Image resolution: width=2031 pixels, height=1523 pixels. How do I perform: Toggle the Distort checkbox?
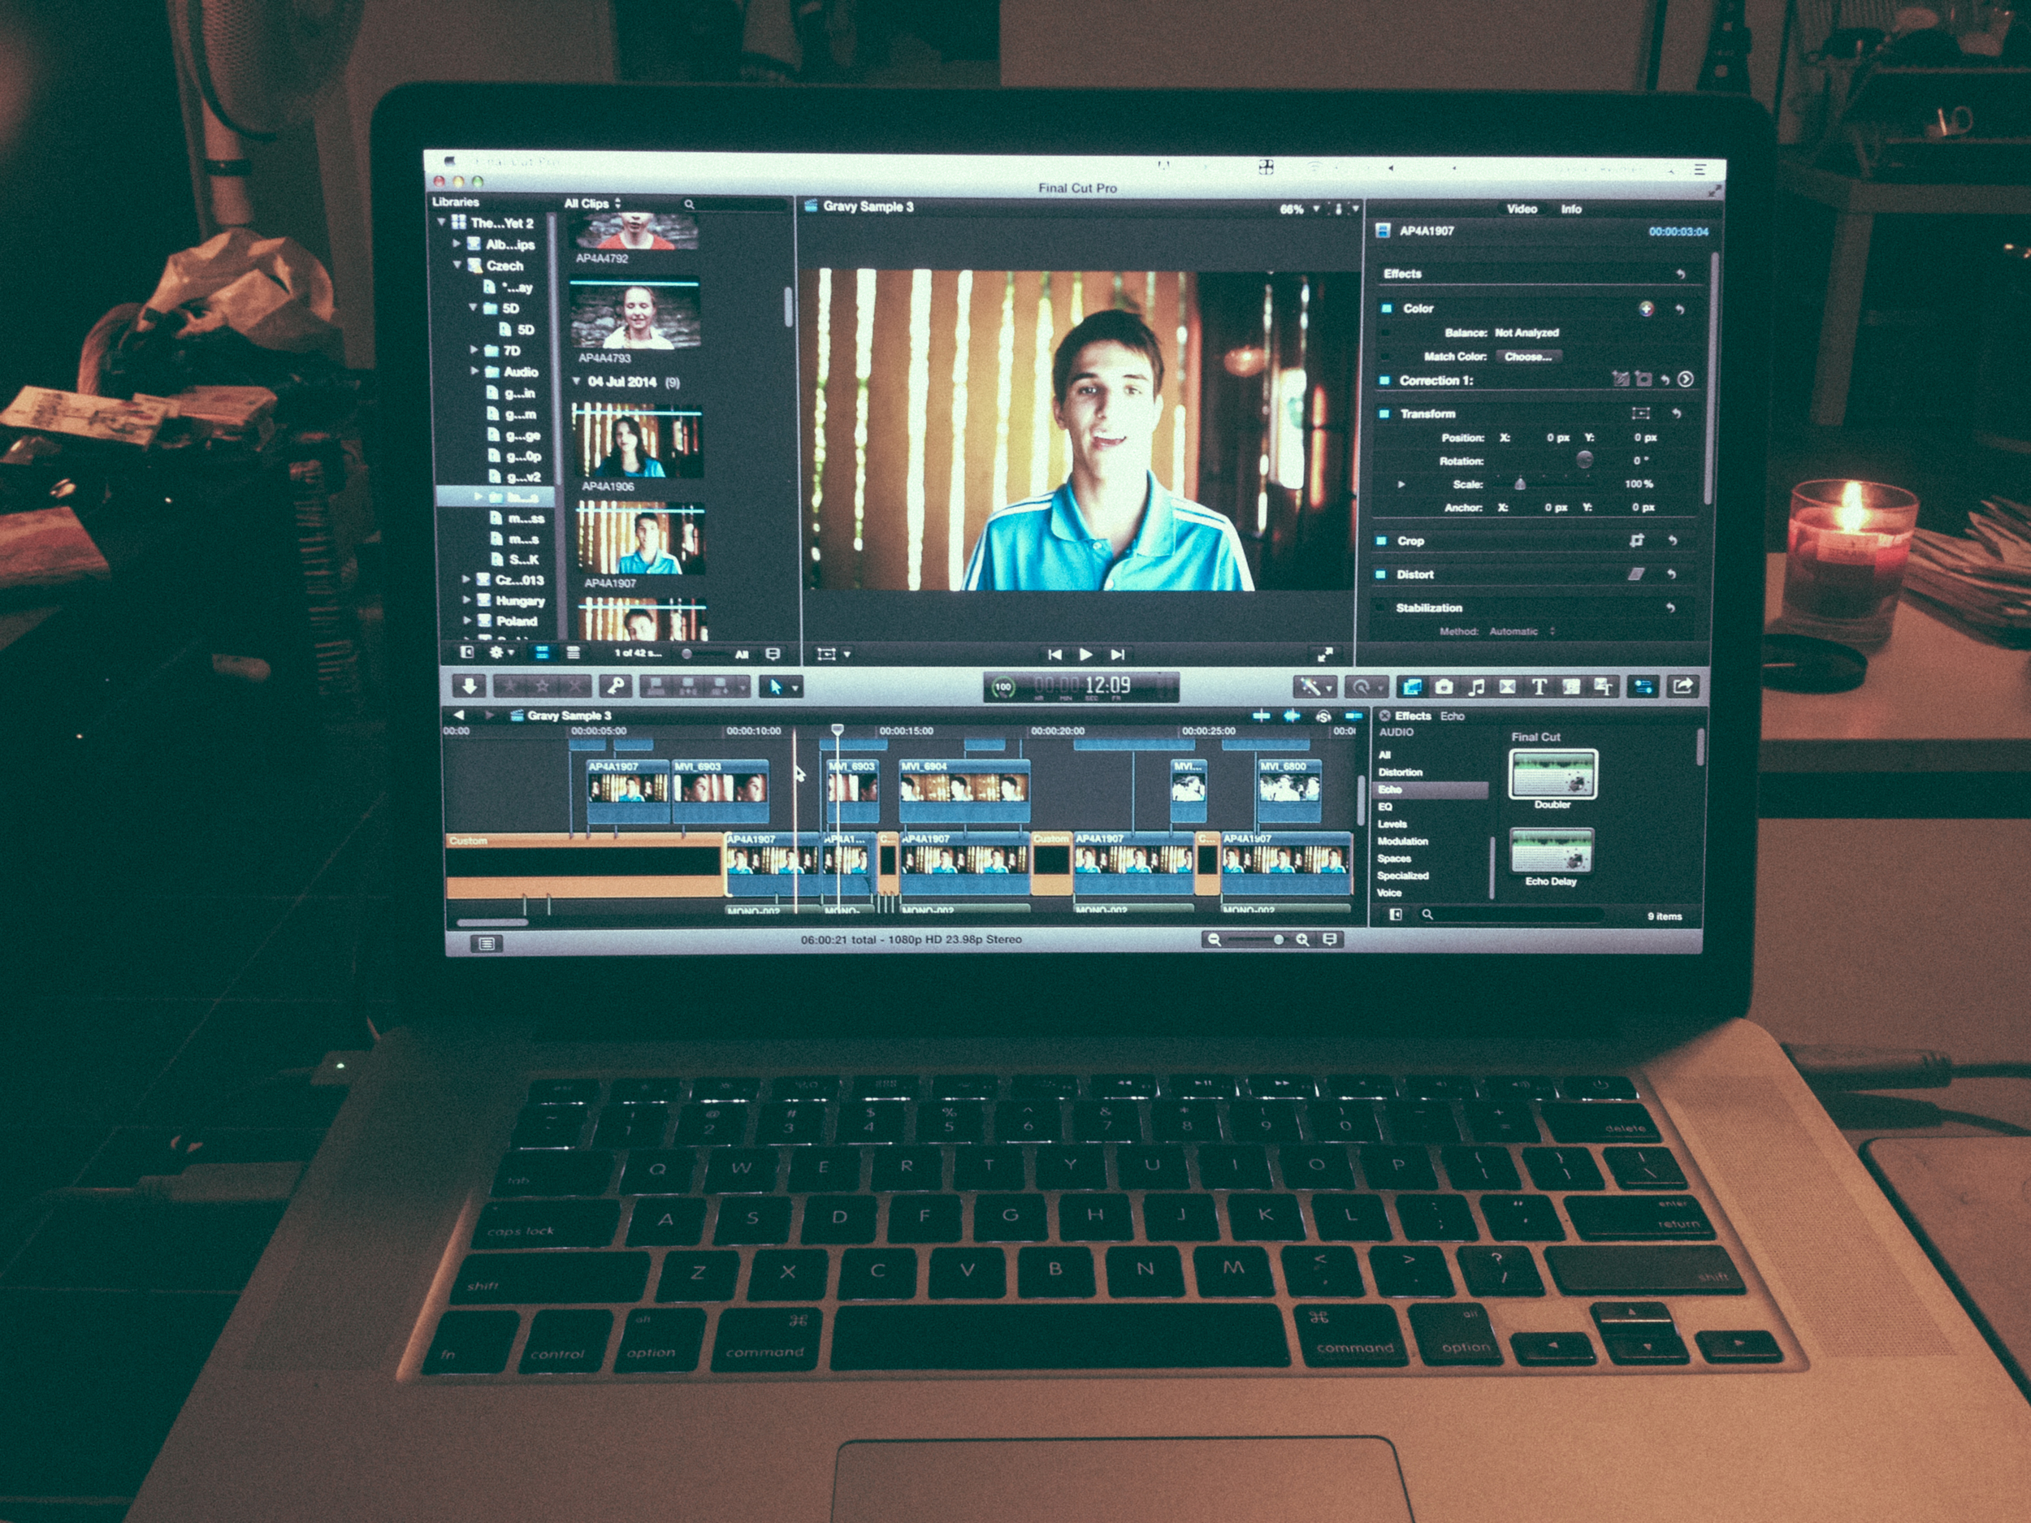click(1381, 573)
